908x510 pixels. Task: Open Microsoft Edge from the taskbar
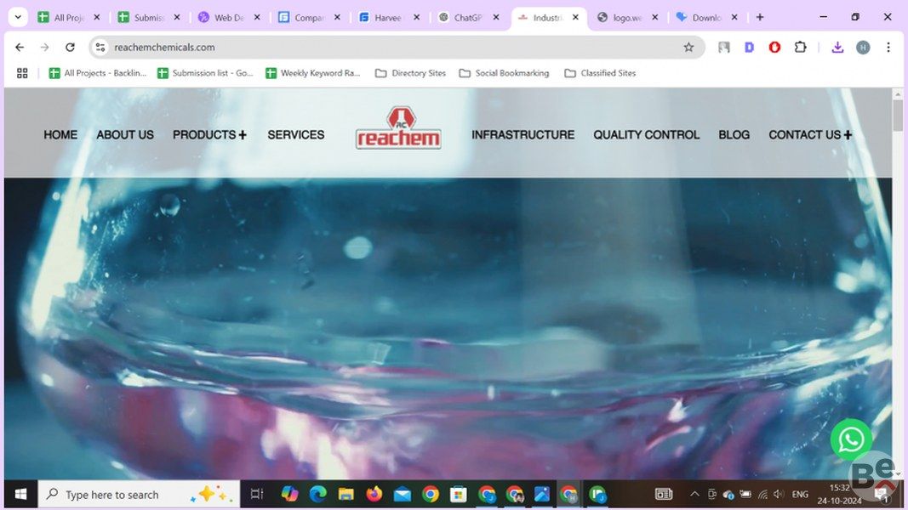click(317, 494)
